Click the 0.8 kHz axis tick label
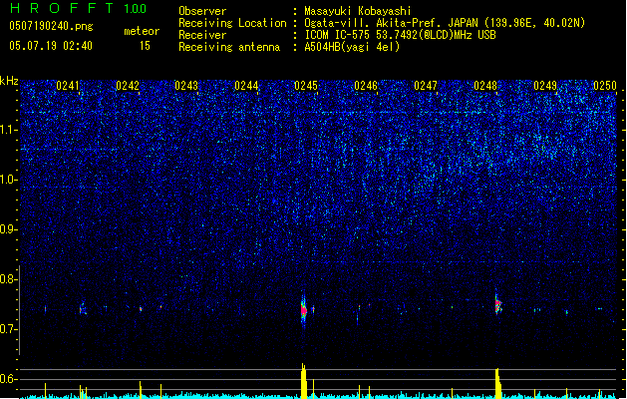 (9, 279)
